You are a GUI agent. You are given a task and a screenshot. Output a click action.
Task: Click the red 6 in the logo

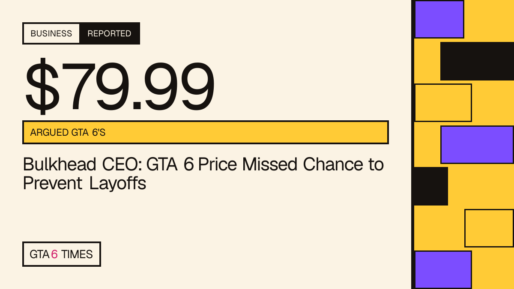tap(54, 254)
